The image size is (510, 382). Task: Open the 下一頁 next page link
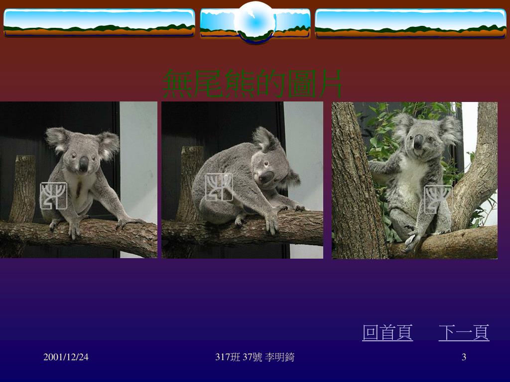point(464,333)
